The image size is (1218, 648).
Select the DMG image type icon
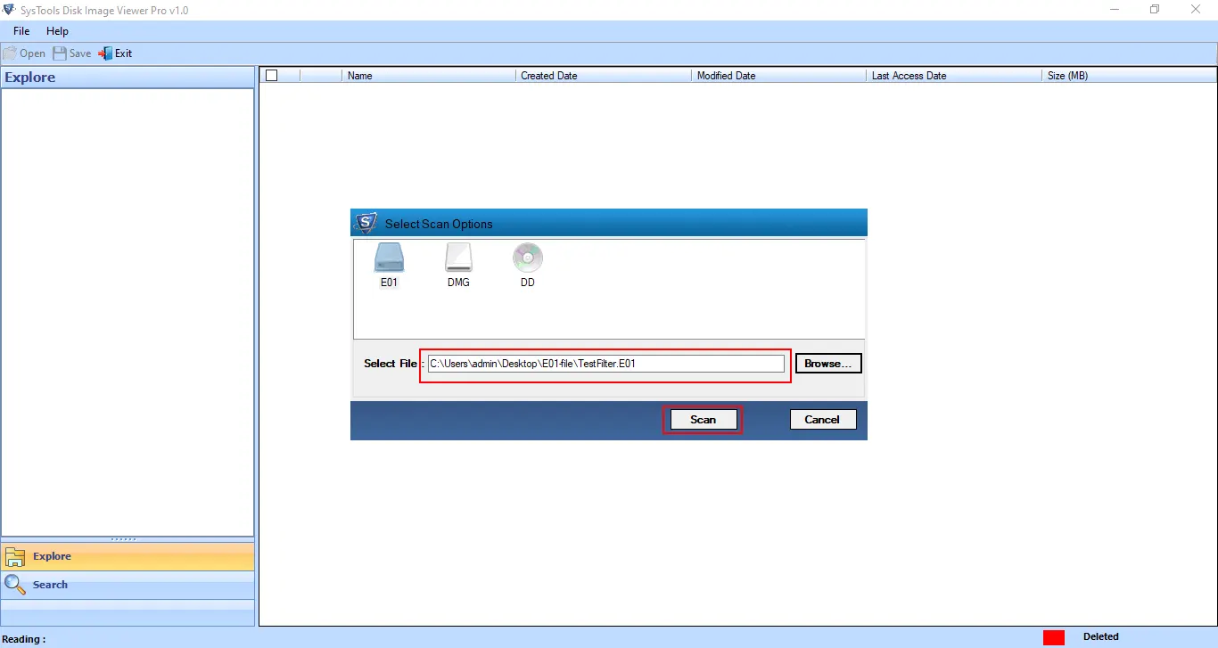[458, 258]
